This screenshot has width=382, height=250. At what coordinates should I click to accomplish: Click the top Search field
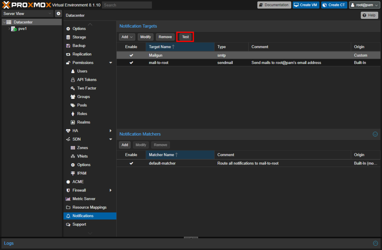(x=127, y=5)
